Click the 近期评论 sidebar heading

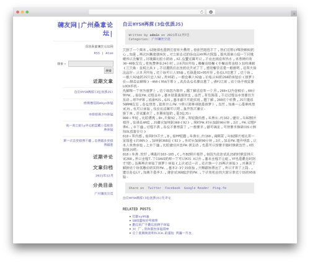pos(103,157)
